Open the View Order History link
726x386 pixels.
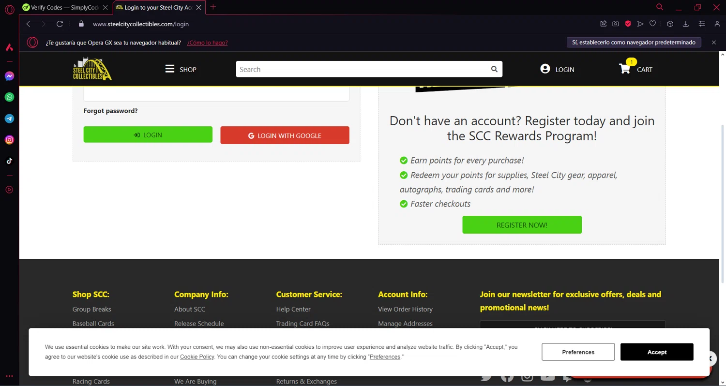pos(405,309)
